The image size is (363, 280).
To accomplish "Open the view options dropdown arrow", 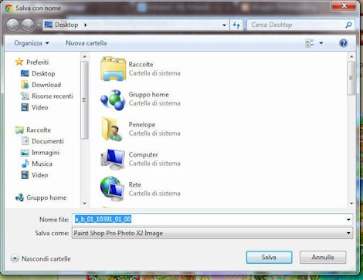I will (x=321, y=43).
